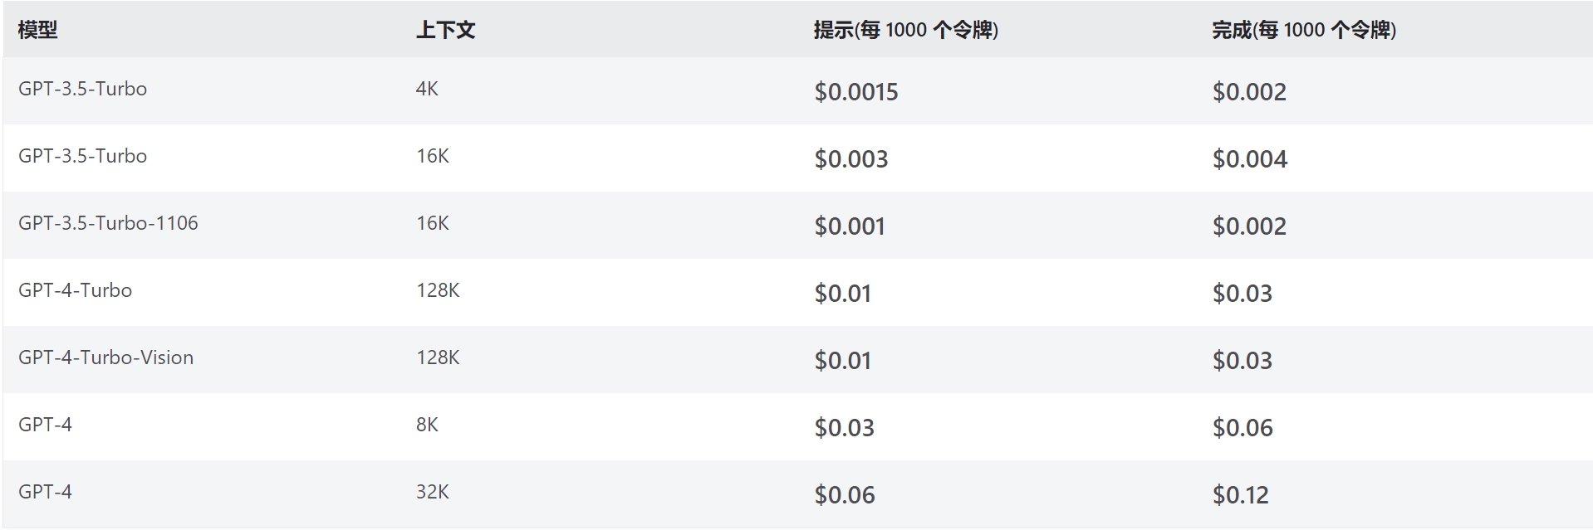The width and height of the screenshot is (1593, 530).
Task: Select the 32K context cell
Action: [x=432, y=492]
